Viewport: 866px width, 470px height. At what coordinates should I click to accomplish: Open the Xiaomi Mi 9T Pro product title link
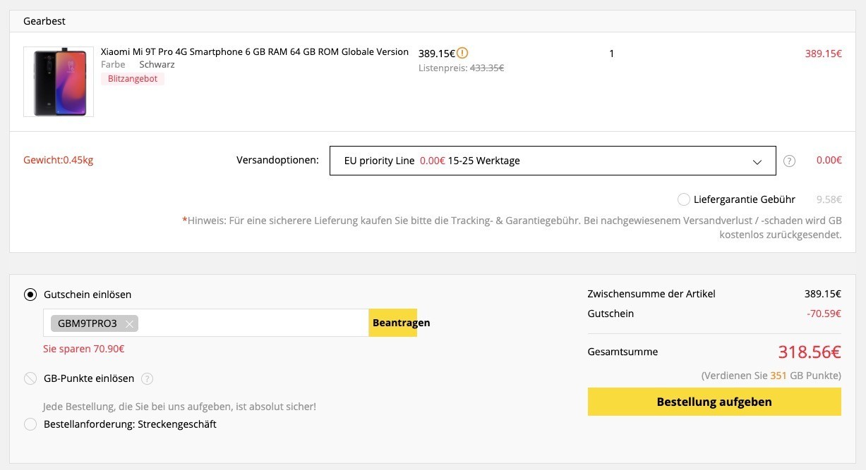pyautogui.click(x=255, y=51)
